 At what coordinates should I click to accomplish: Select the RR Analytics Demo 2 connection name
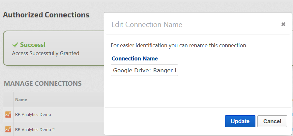tap(35, 129)
